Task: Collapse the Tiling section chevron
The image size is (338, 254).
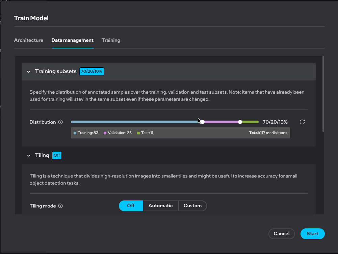Action: (x=28, y=155)
